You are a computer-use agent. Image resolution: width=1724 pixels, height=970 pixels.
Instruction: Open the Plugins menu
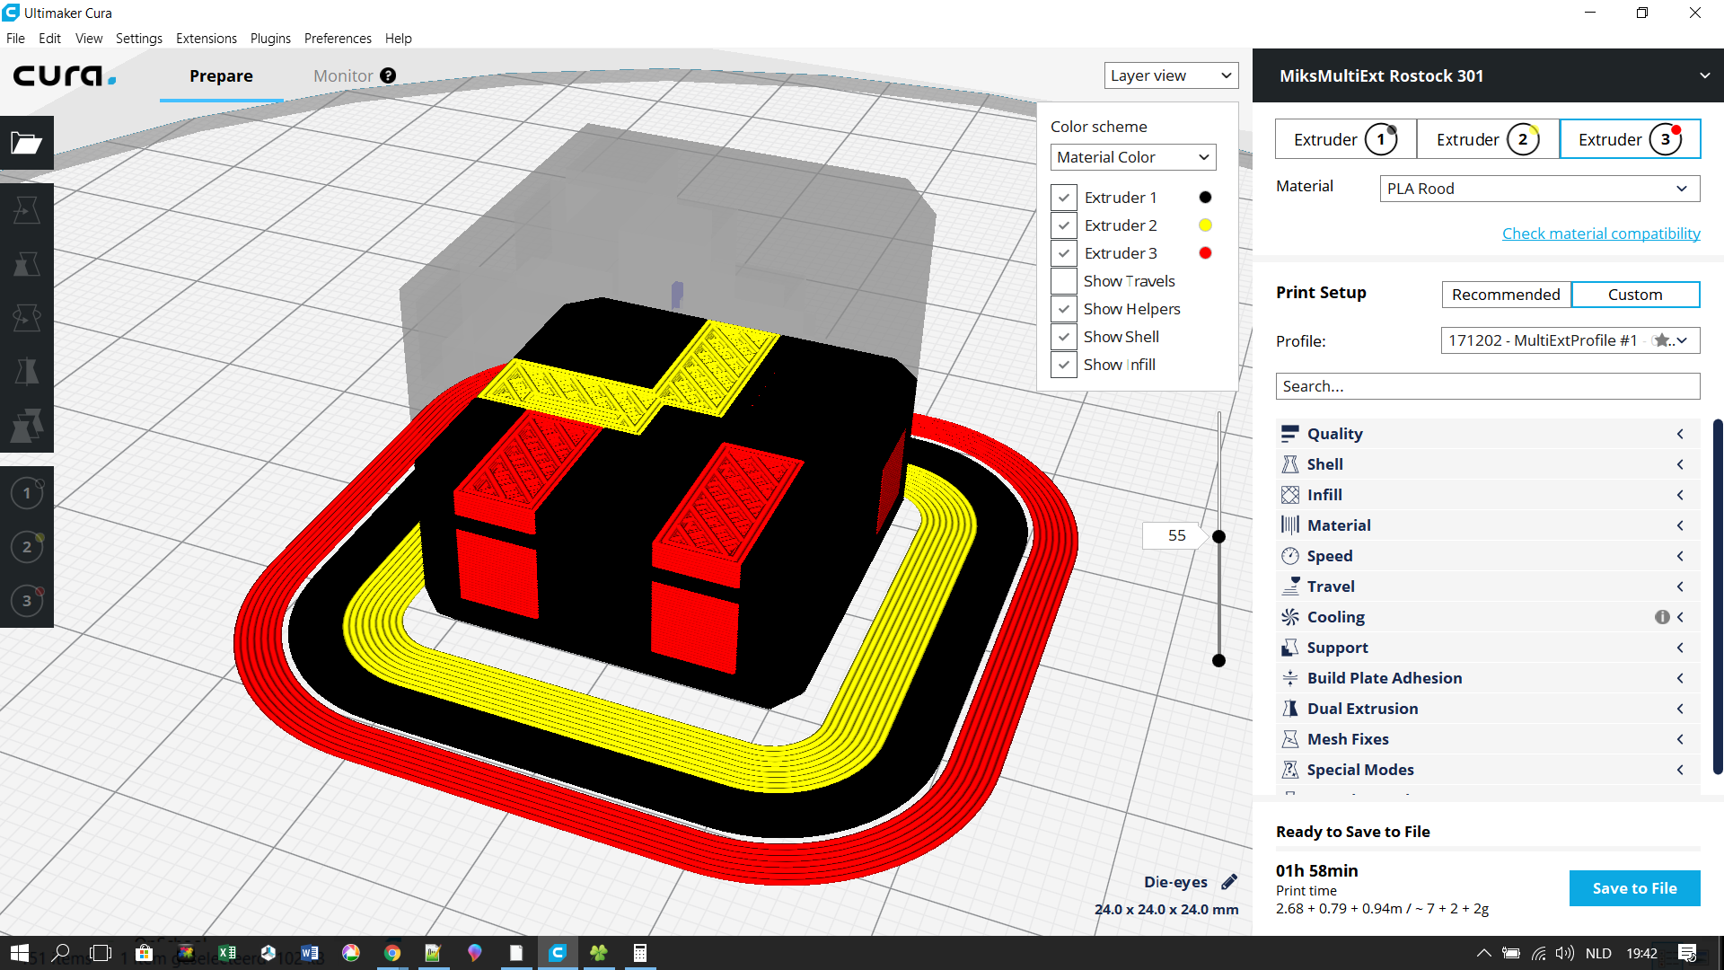tap(270, 39)
